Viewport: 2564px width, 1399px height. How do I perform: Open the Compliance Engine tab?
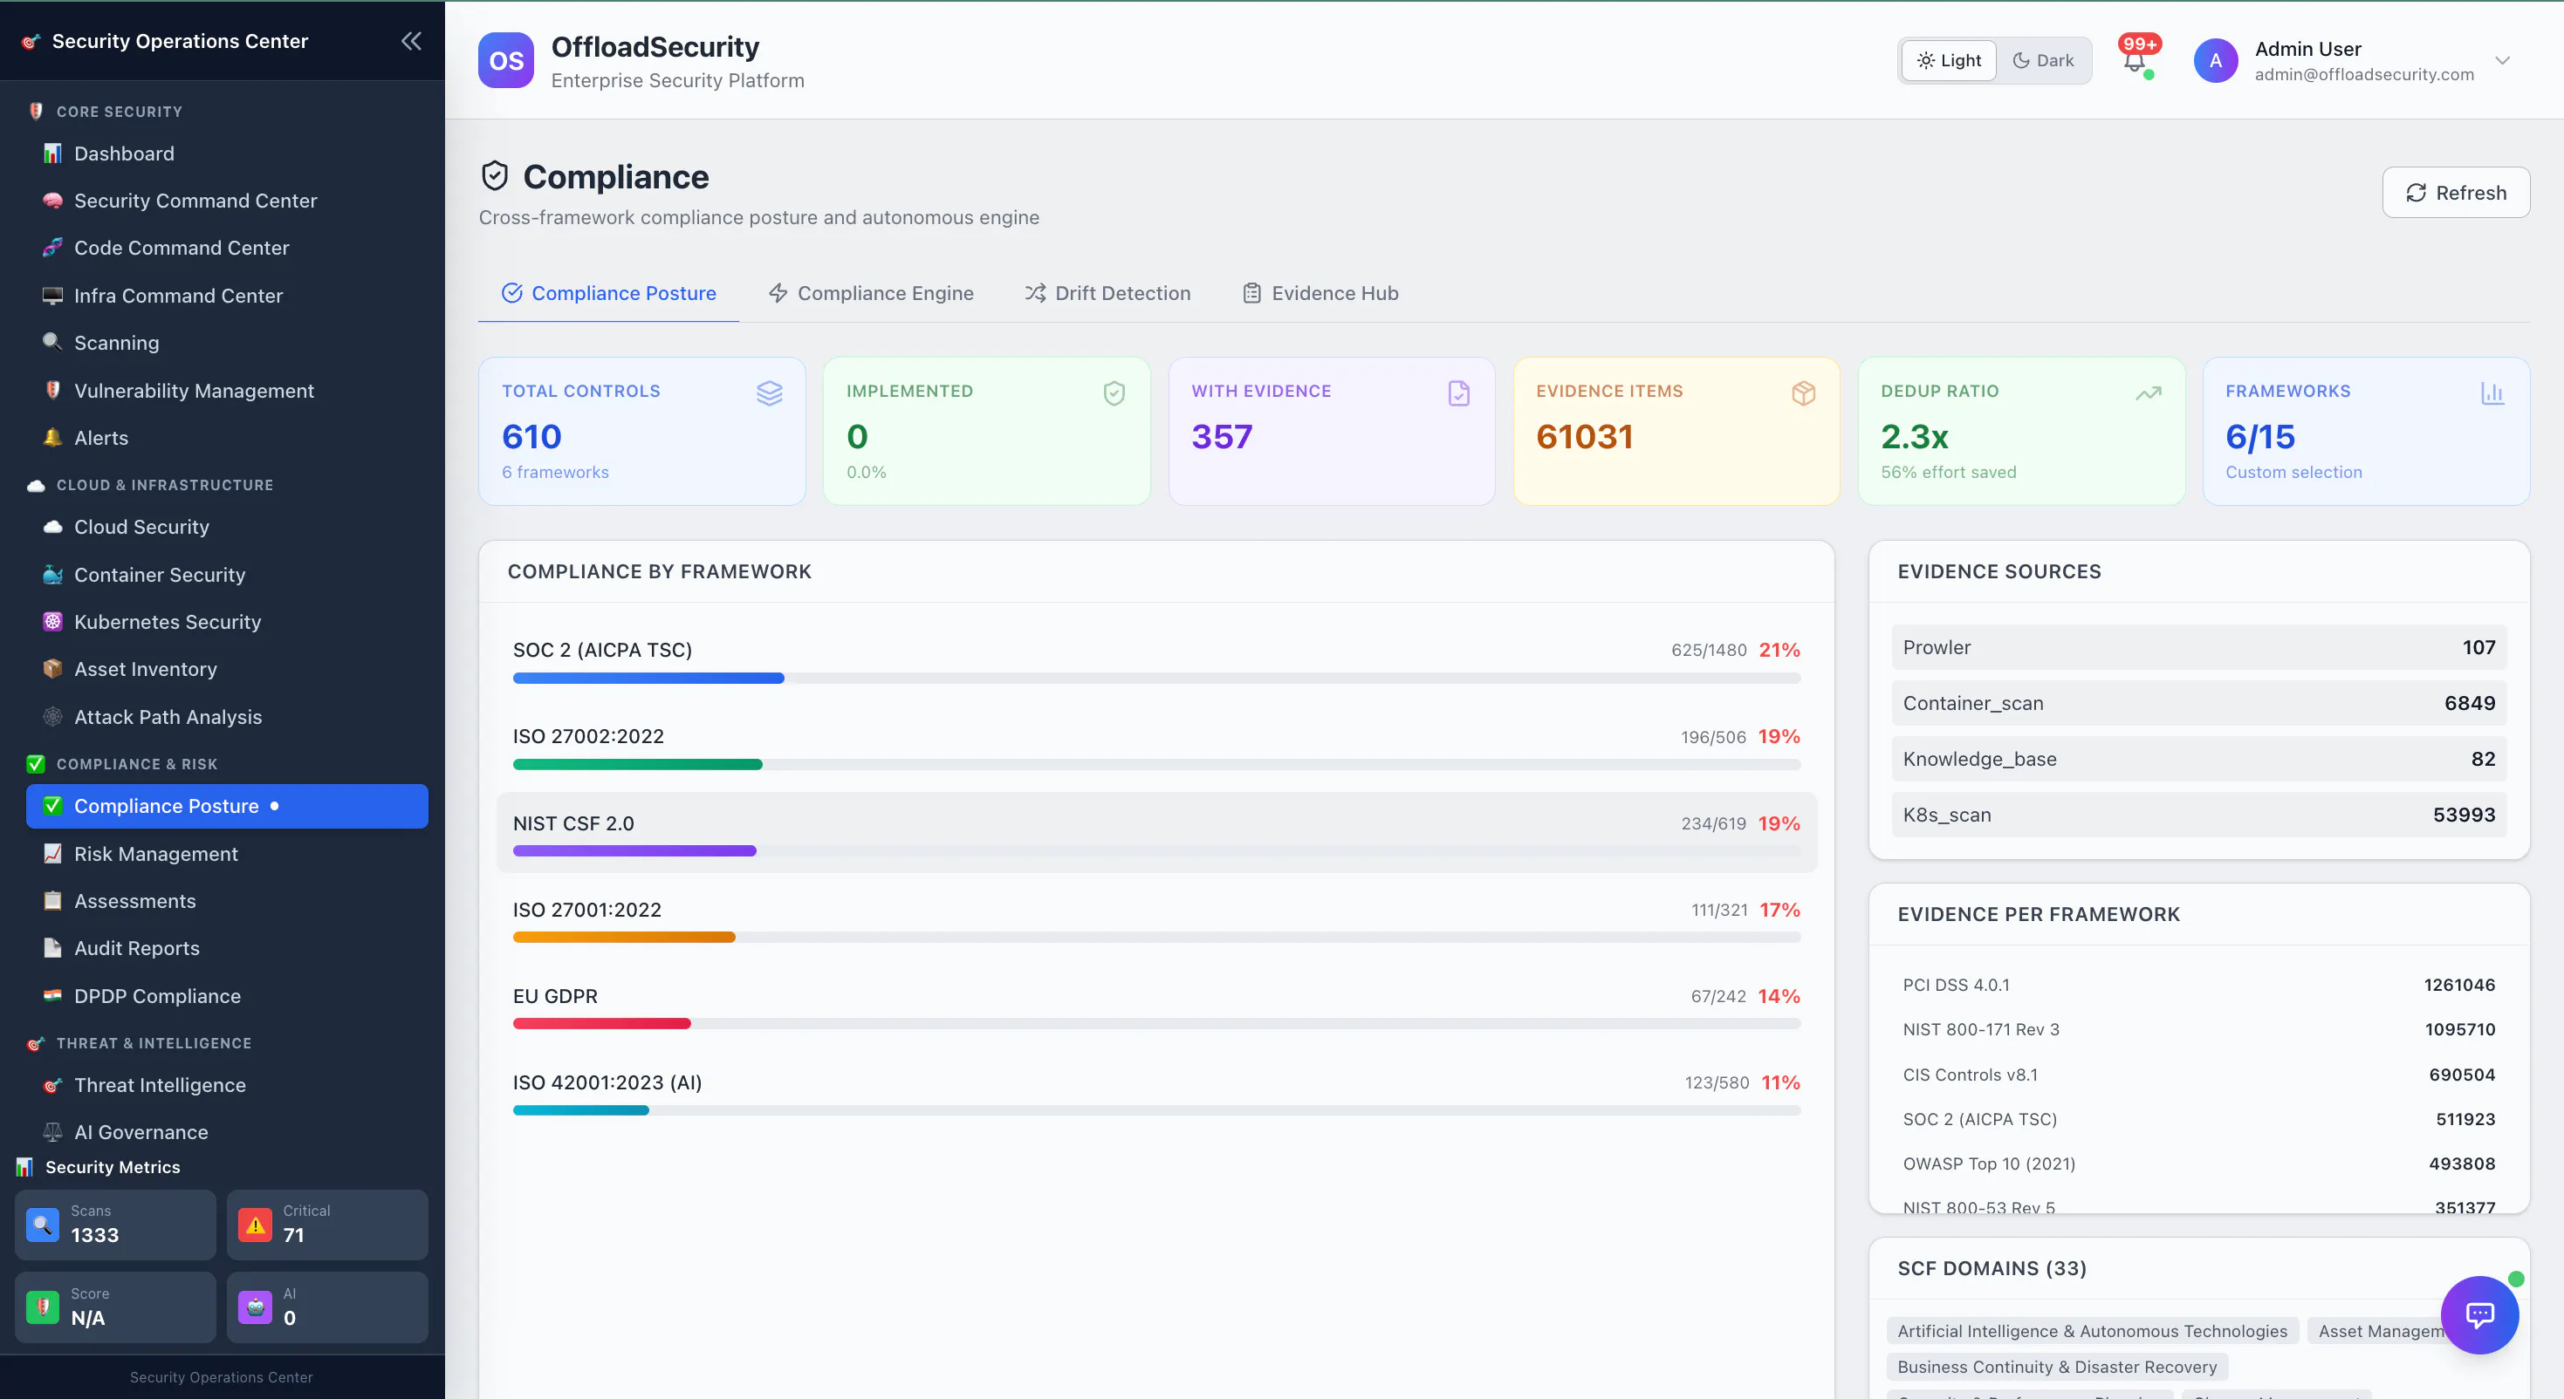[871, 294]
